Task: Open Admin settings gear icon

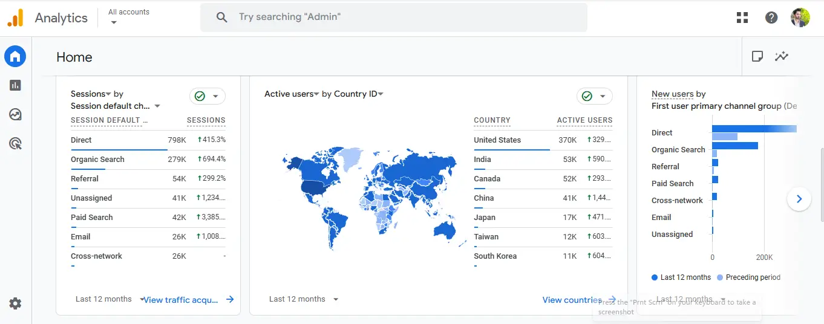Action: 15,303
